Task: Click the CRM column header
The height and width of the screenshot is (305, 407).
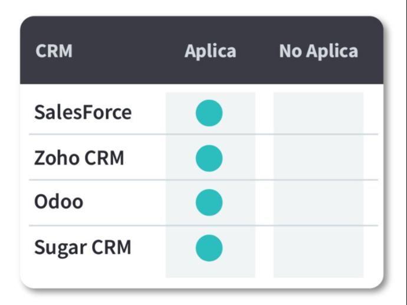Action: point(54,51)
